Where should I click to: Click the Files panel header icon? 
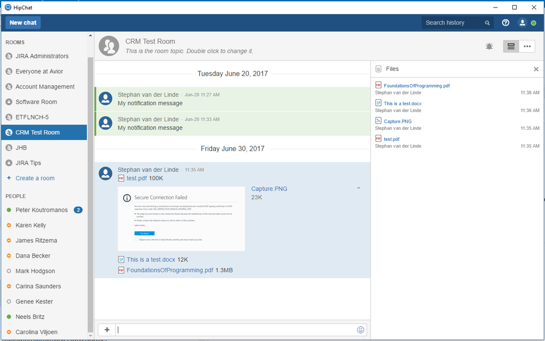click(x=379, y=69)
